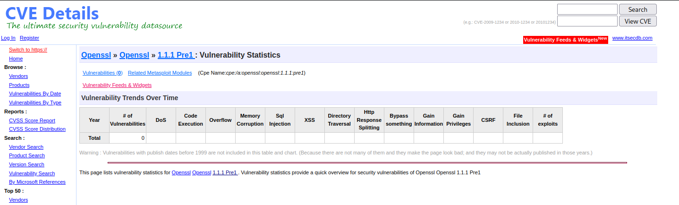Viewport: 679px width, 205px height.
Task: Click the 1.1.1 Pre1 breadcrumb link
Action: (x=176, y=55)
